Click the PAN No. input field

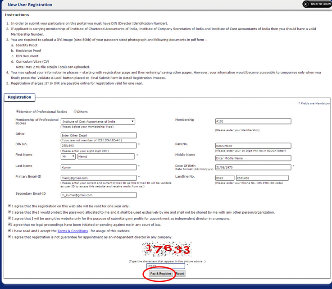[x=253, y=146]
